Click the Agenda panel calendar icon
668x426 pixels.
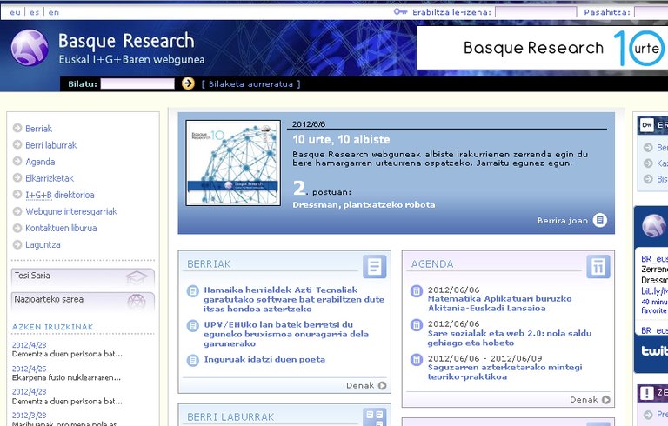tap(598, 266)
